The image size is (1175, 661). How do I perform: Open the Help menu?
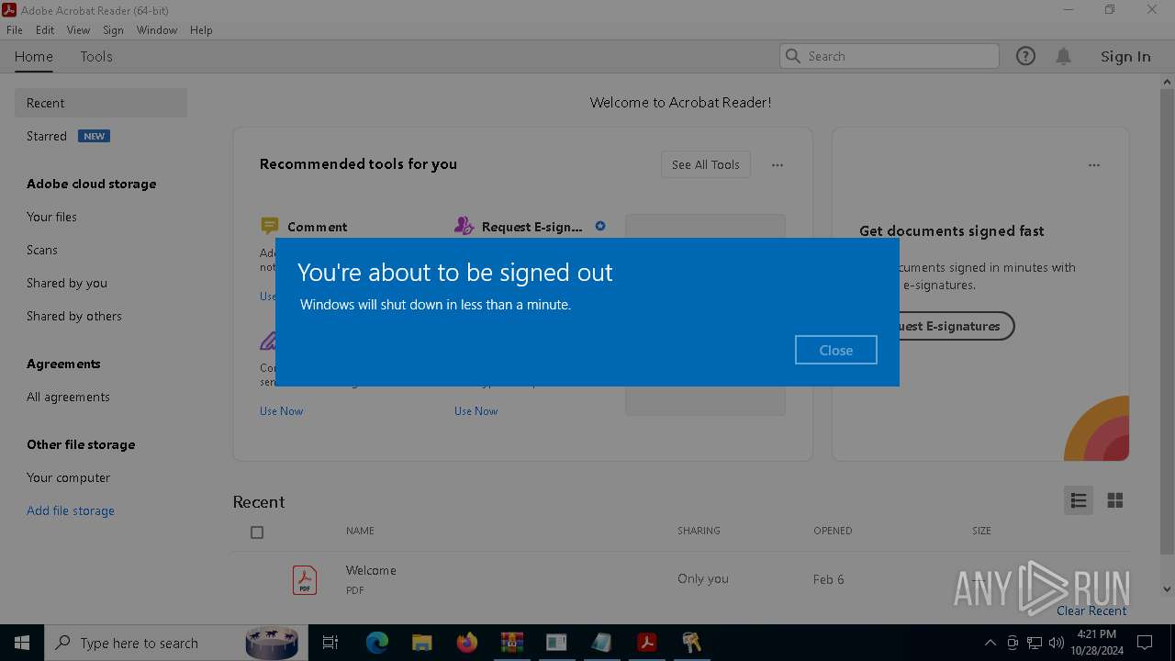(x=201, y=30)
